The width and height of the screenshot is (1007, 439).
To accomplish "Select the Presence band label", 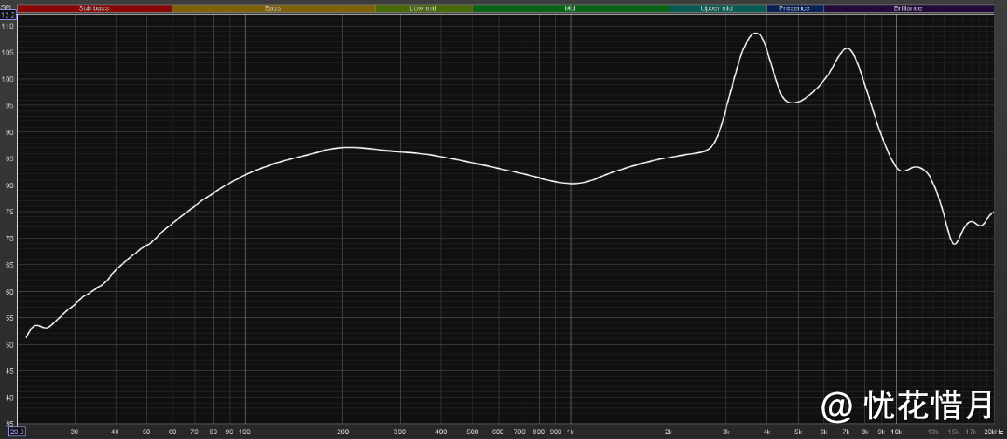I will pos(794,7).
